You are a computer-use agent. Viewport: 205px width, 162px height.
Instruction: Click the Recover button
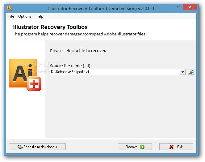click(x=135, y=147)
